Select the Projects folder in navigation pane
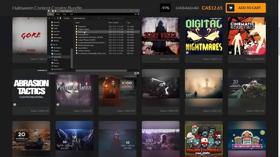This screenshot has width=280, height=157. pyautogui.click(x=56, y=25)
